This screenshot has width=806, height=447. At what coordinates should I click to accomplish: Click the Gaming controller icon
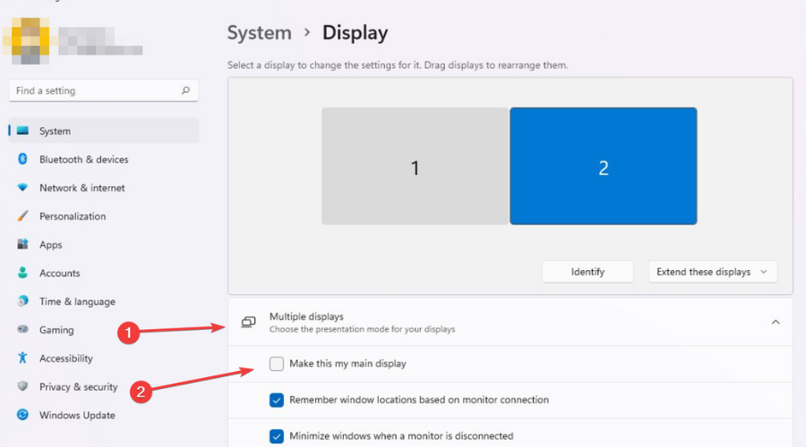22,330
